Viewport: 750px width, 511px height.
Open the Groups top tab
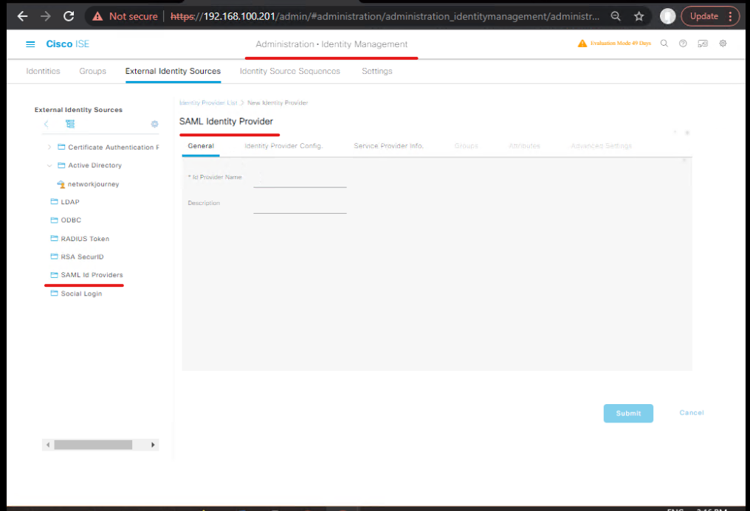click(x=93, y=72)
